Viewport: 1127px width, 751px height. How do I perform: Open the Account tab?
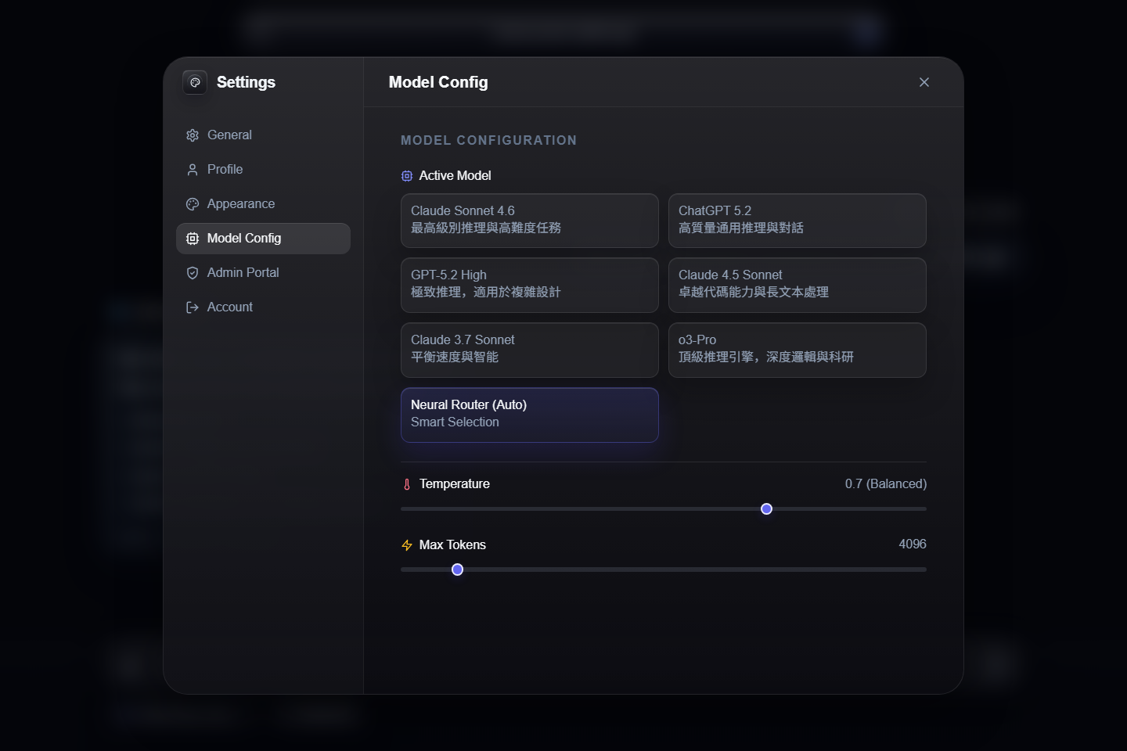click(x=263, y=307)
